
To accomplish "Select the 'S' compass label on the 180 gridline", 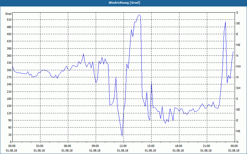I will point(237,99).
